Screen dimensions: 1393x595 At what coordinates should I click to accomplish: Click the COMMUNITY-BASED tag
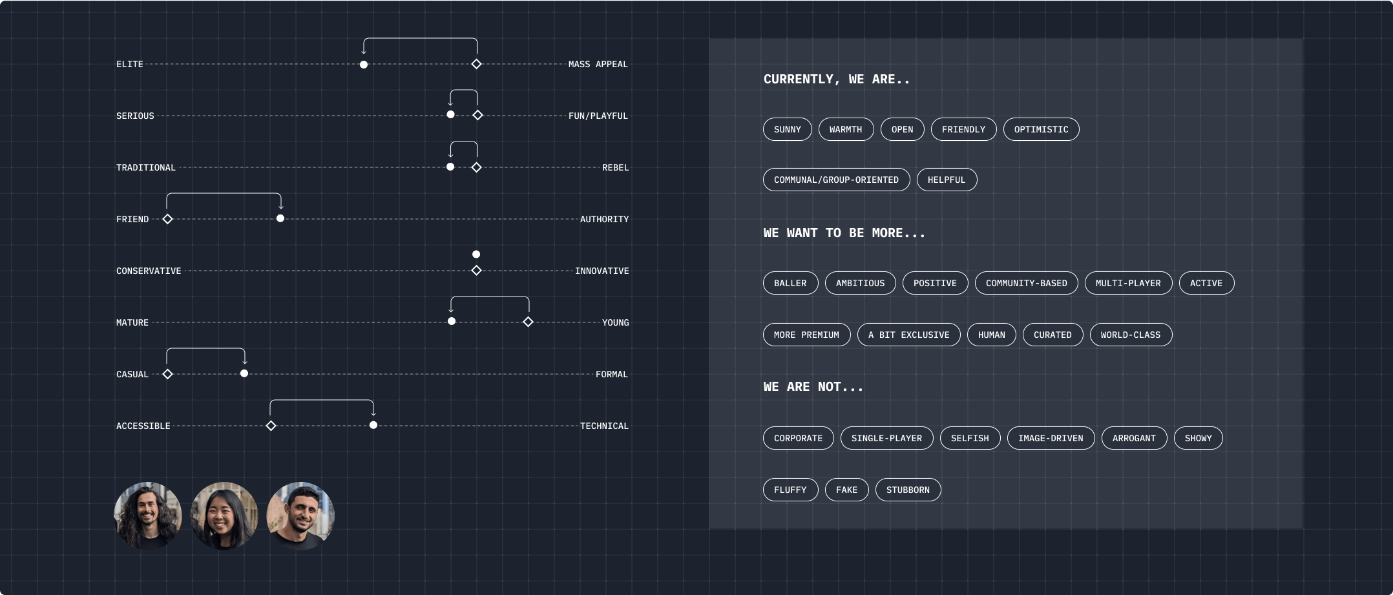1026,283
